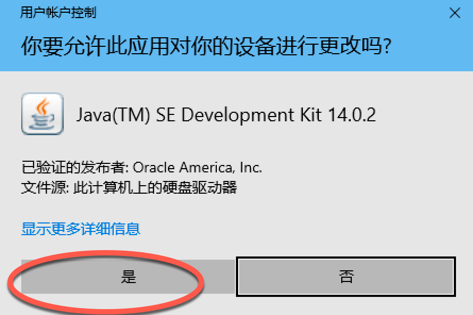Click the 此计算机上的硬盘驱动器 text
The height and width of the screenshot is (315, 473).
click(x=155, y=187)
